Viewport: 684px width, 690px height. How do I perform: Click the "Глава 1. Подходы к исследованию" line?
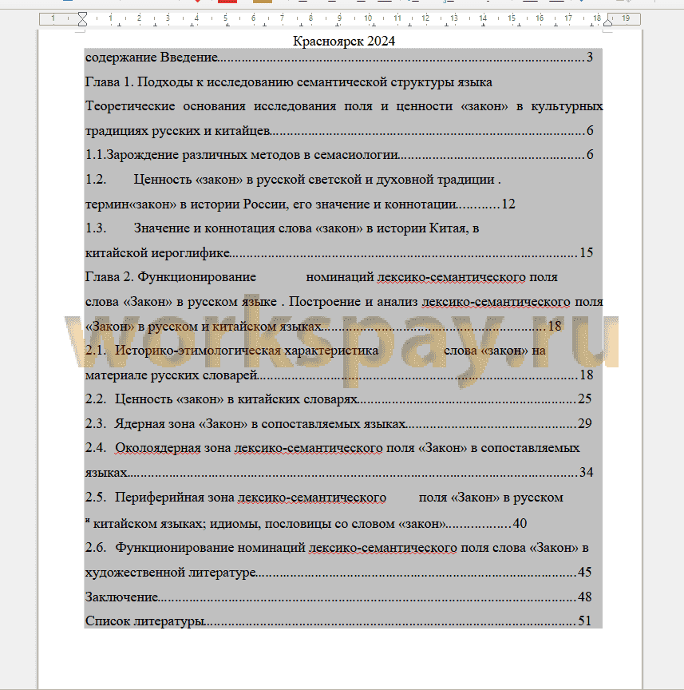click(x=289, y=82)
